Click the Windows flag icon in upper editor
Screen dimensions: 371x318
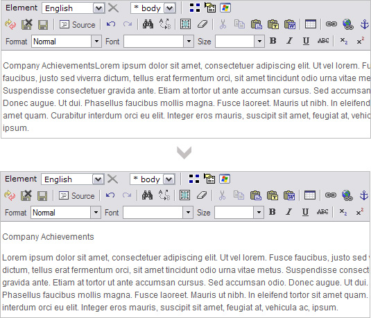coord(225,8)
